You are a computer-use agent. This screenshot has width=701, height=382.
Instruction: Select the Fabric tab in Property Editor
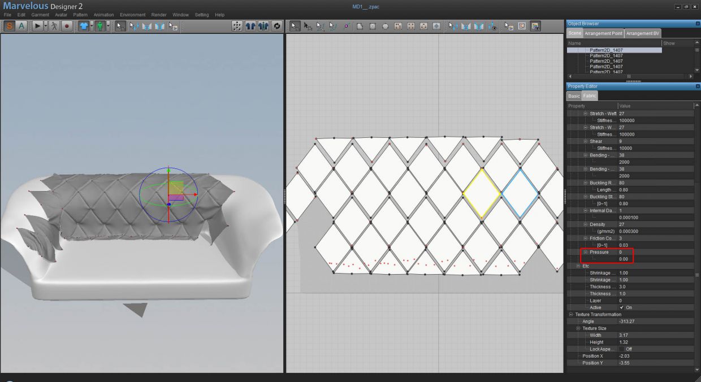point(590,96)
